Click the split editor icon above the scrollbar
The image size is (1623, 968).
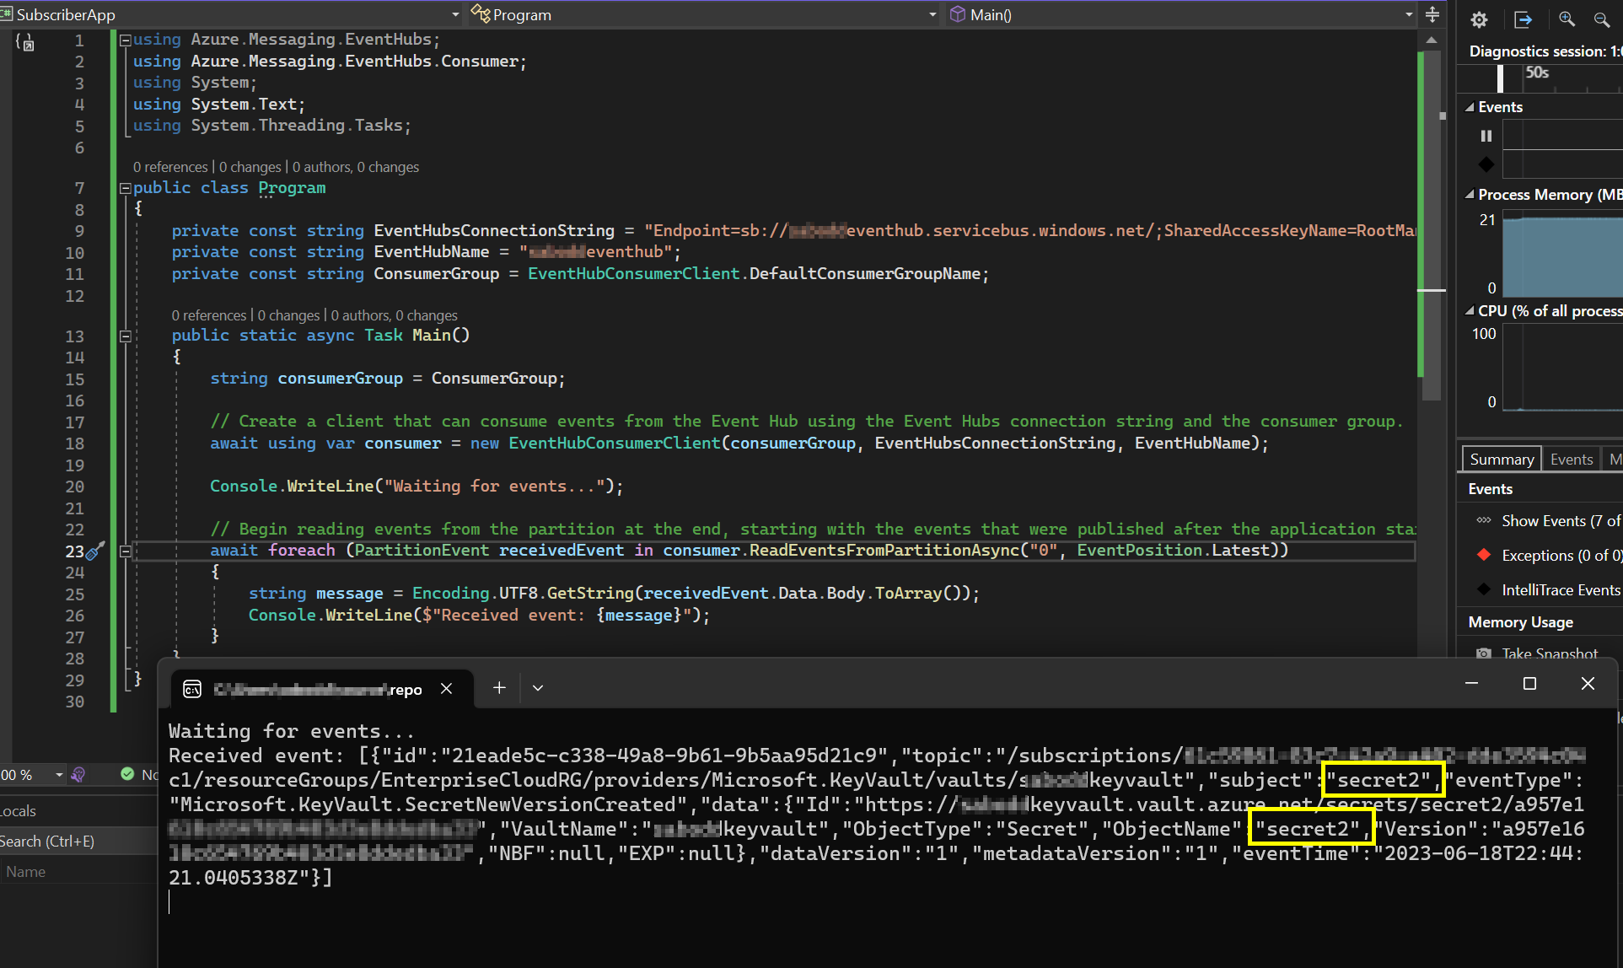pos(1432,14)
